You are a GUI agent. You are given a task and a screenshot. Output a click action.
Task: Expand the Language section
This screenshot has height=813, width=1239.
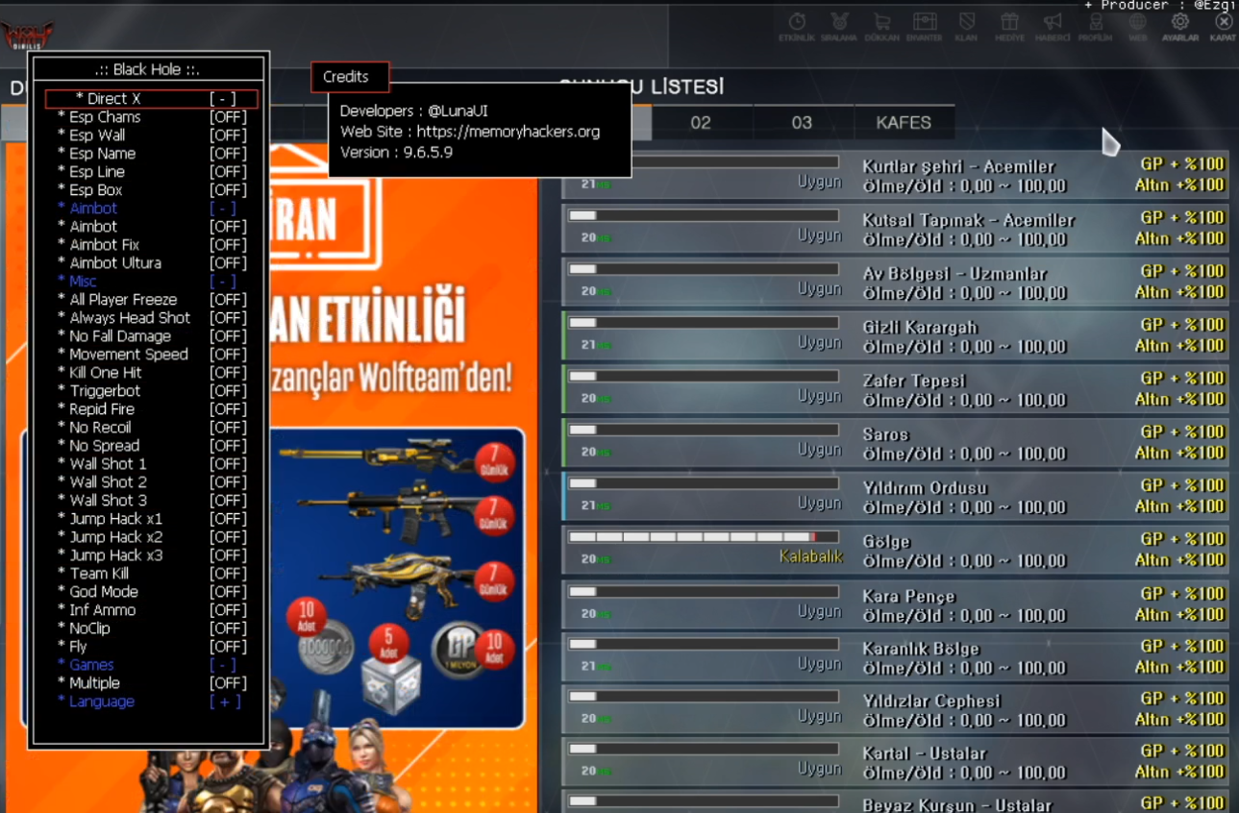[x=151, y=702]
